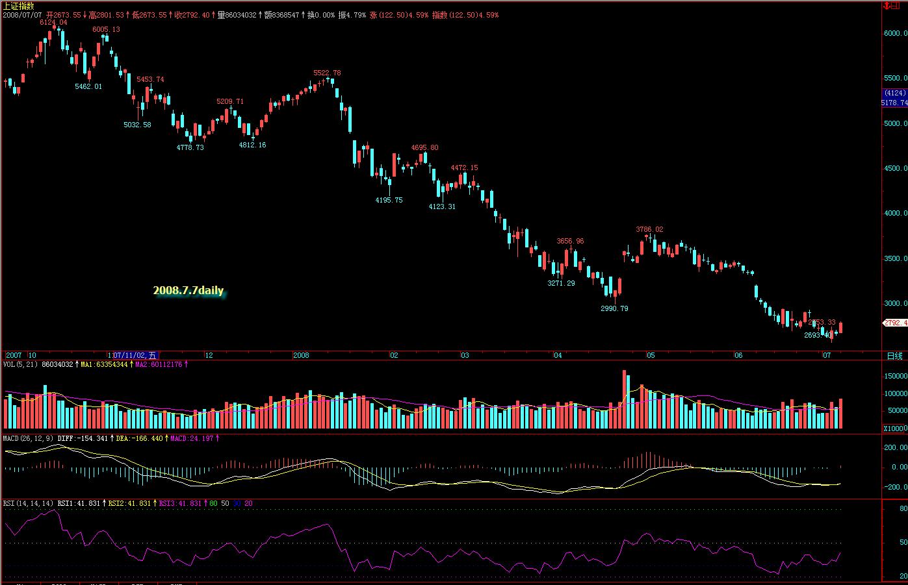The height and width of the screenshot is (585, 908).
Task: Click the 6005.13 high label
Action: [106, 29]
